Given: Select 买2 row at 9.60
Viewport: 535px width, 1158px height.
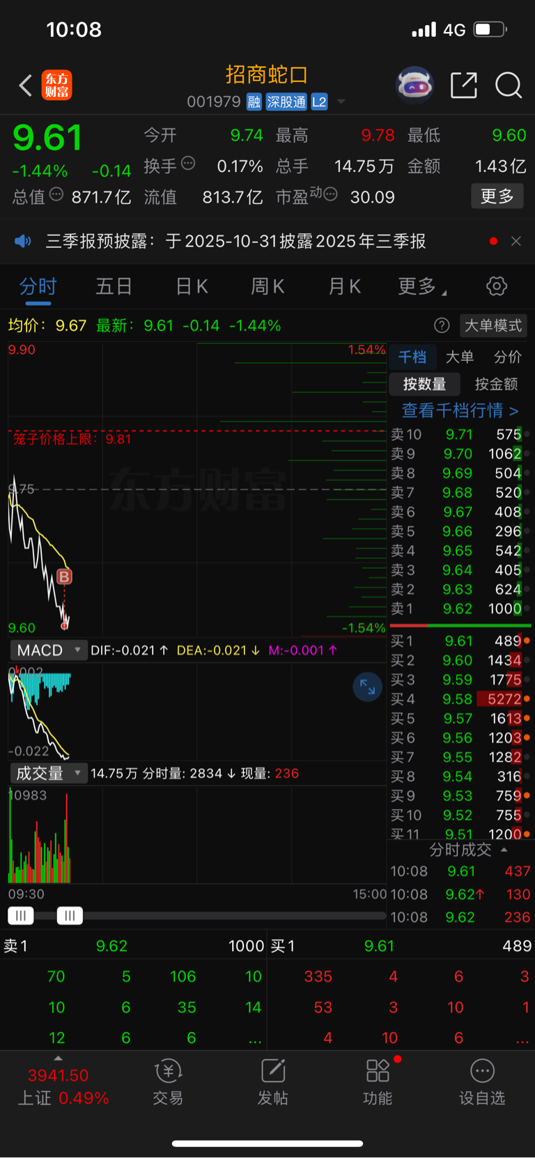Looking at the screenshot, I should 458,660.
